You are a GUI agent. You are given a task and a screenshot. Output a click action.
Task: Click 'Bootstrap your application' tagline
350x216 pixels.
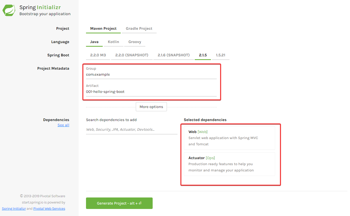[x=45, y=14]
